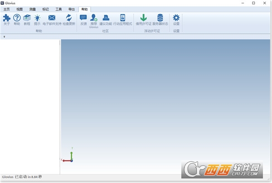Image resolution: width=272 pixels, height=183 pixels.
Task: Maximize the Glovius window
Action: click(x=253, y=3)
